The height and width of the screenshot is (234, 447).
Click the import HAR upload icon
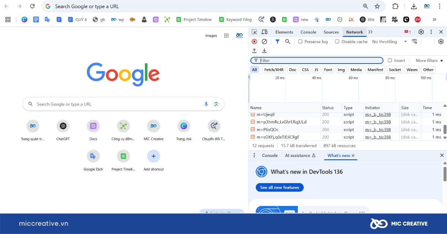[x=254, y=51]
